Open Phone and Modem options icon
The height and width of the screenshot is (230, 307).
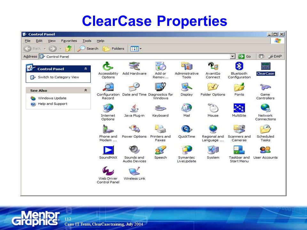click(x=108, y=129)
